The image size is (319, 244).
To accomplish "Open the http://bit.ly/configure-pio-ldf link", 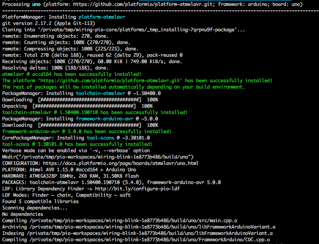I will point(137,189).
